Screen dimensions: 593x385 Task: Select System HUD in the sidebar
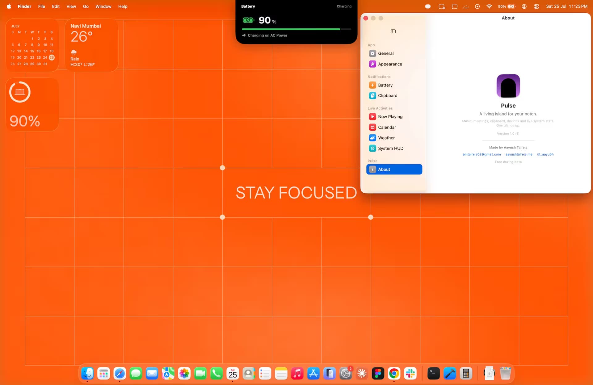(394, 149)
